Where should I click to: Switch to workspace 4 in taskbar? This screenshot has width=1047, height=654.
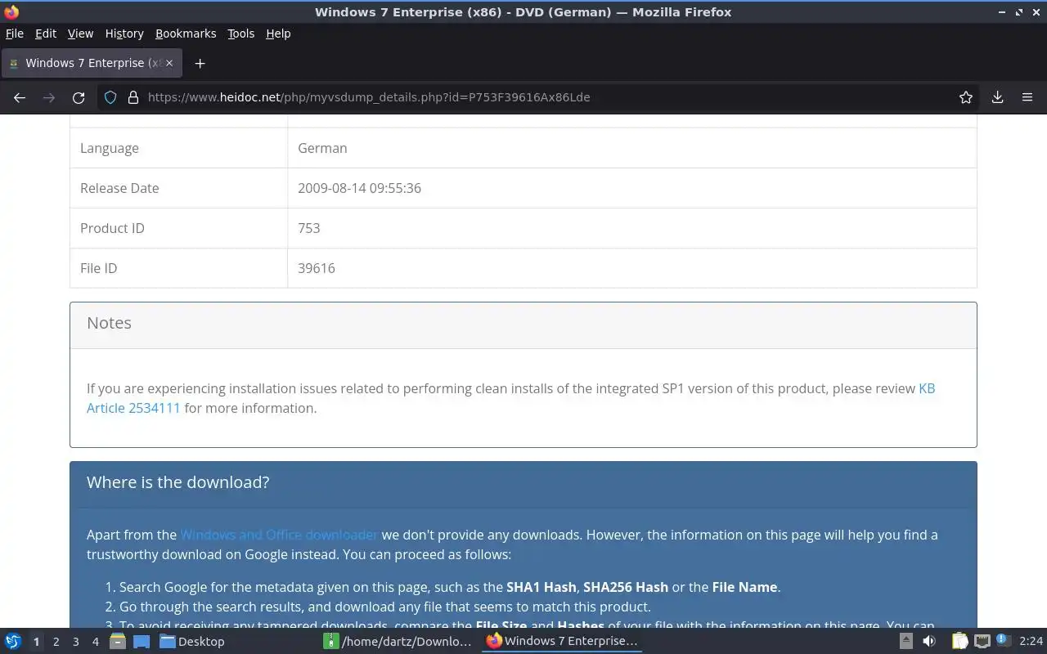[95, 642]
